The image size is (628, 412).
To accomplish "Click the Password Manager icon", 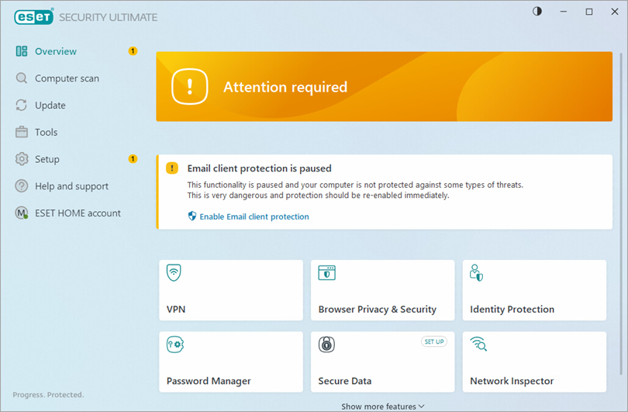I will pyautogui.click(x=175, y=344).
